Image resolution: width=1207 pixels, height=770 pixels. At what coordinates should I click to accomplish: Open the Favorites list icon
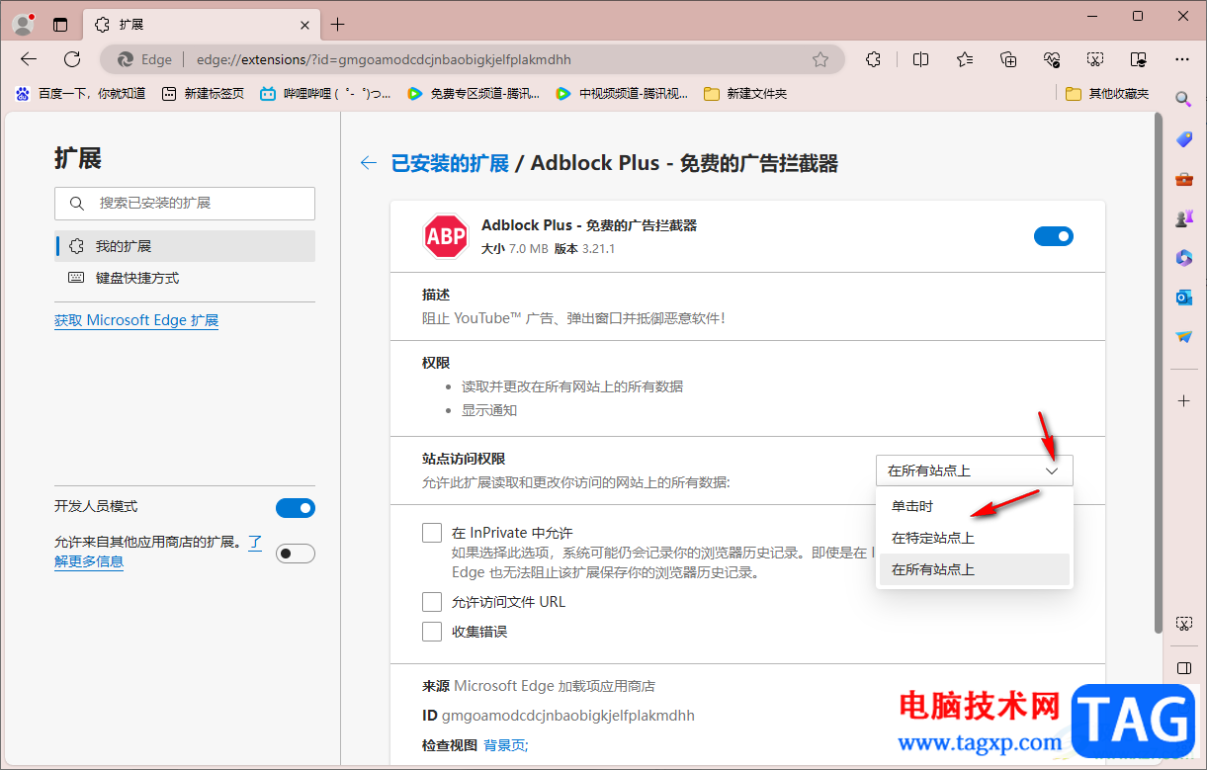[x=965, y=59]
